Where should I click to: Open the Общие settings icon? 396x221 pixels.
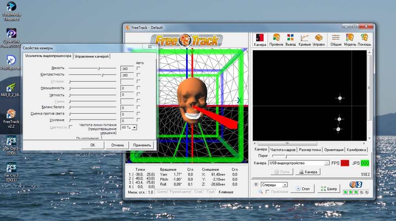(x=336, y=40)
